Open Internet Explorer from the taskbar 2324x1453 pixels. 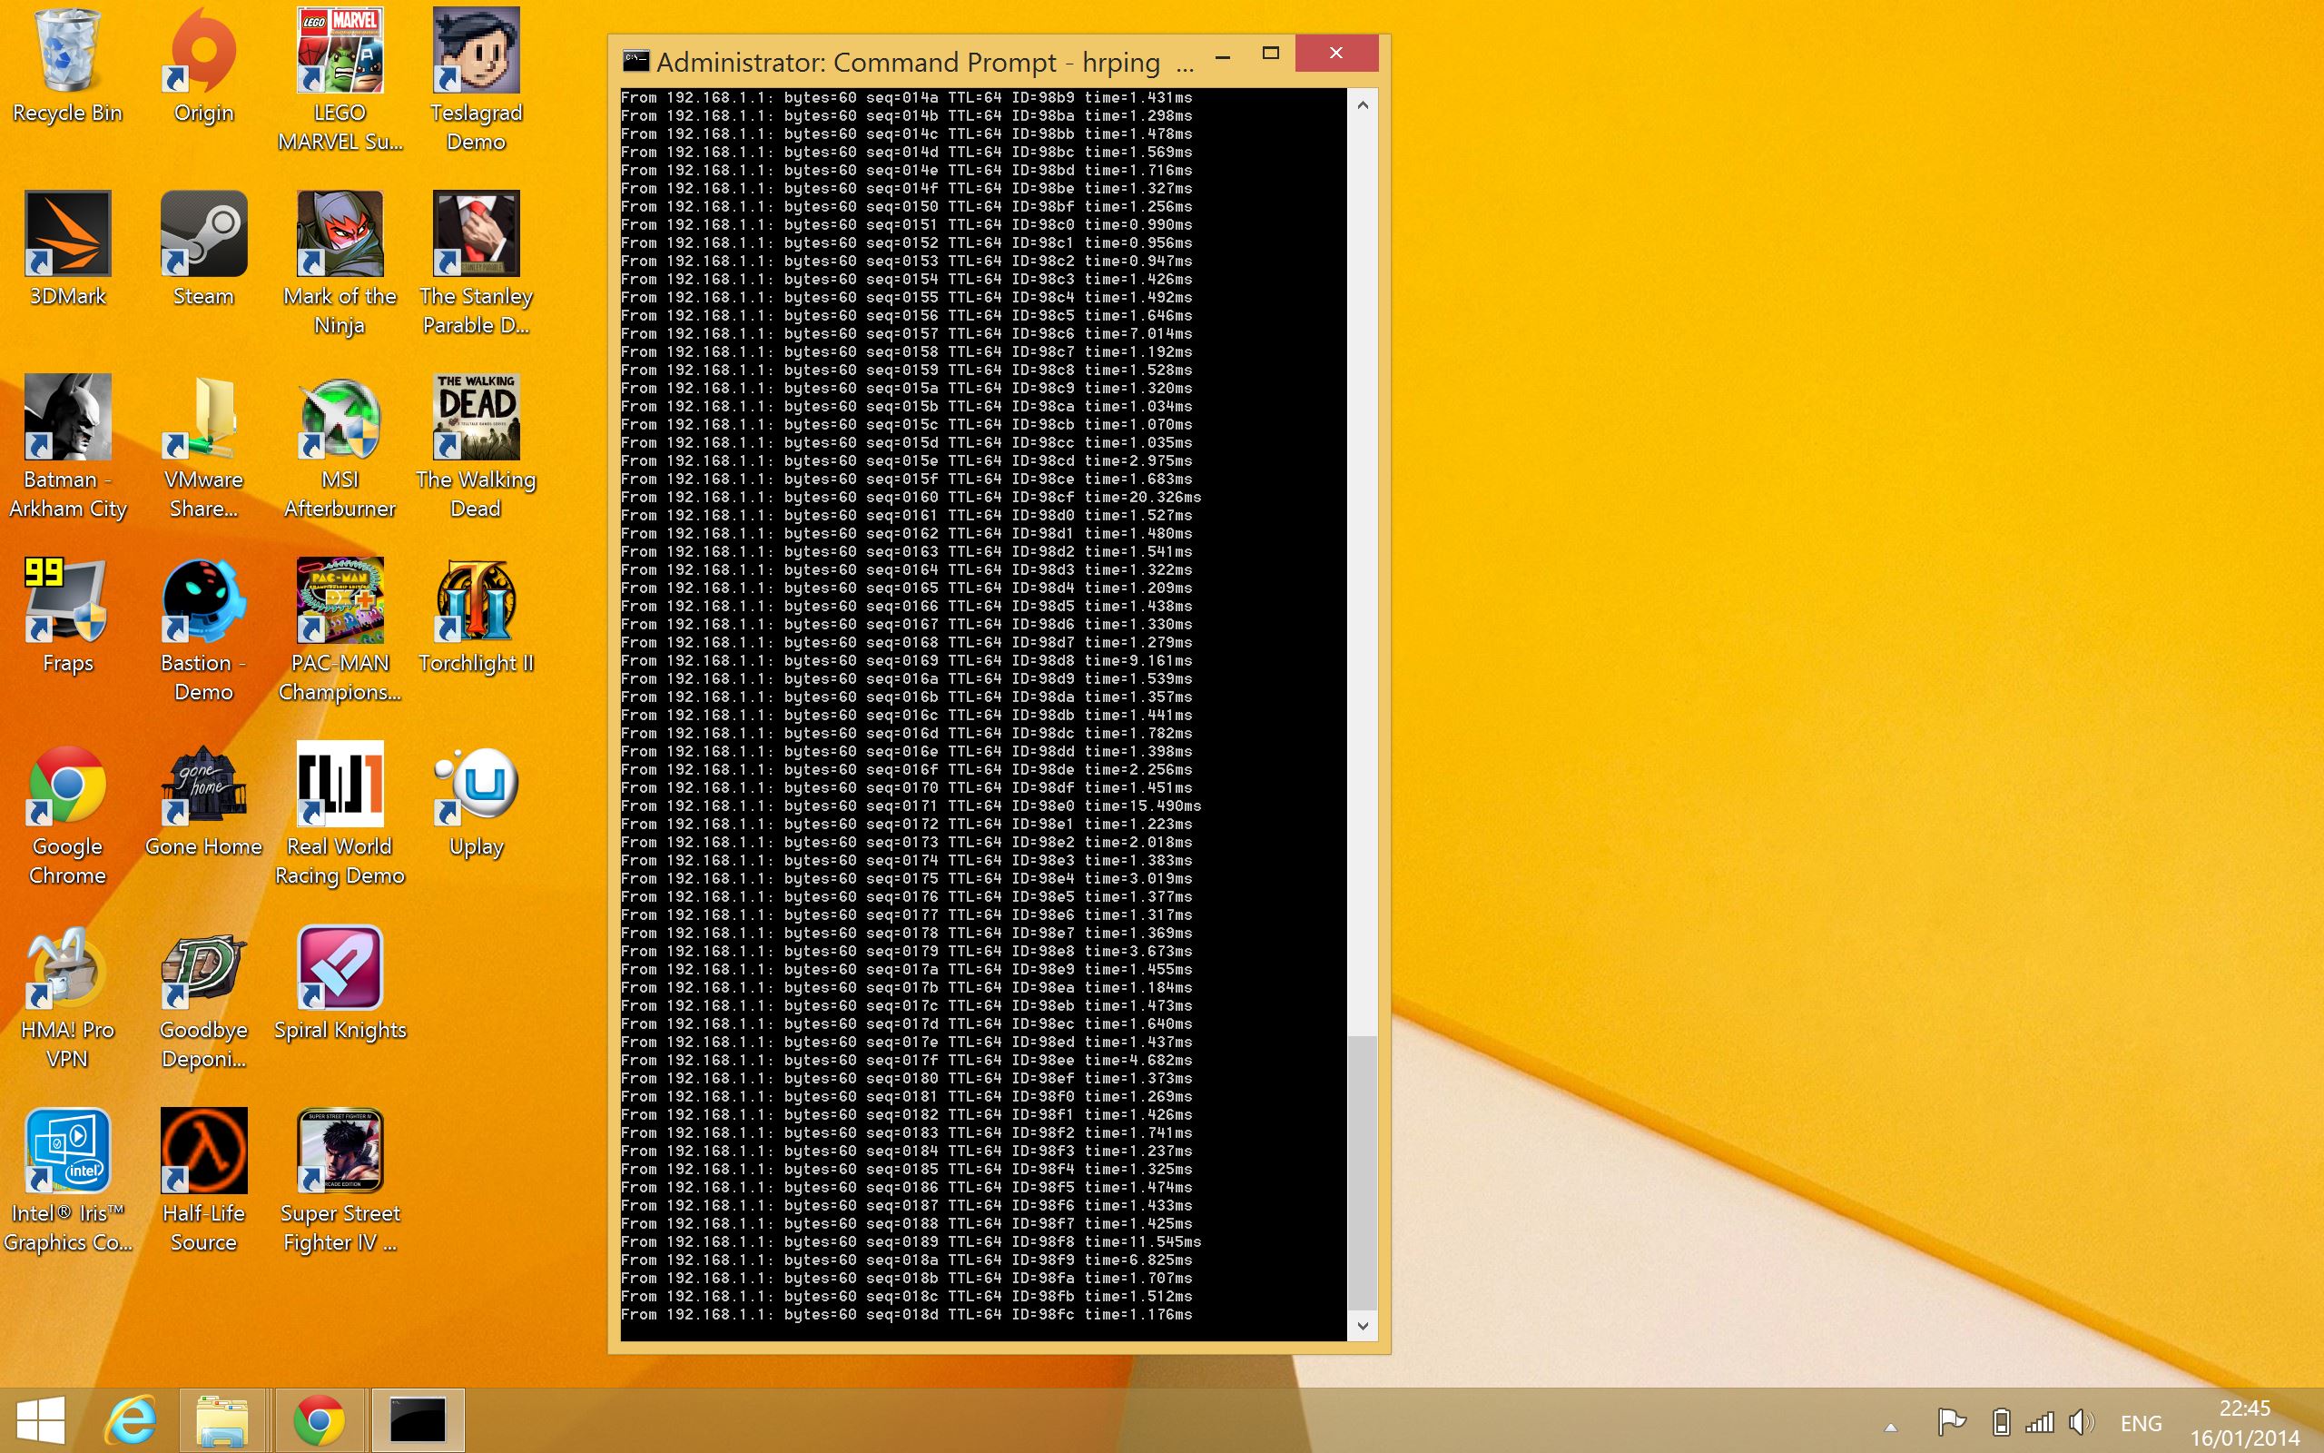pos(131,1420)
